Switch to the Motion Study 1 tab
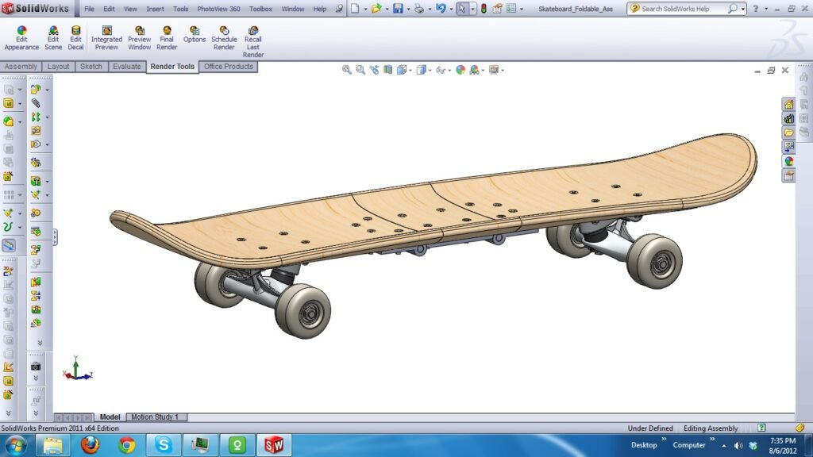Screen dimensions: 813x457 [154, 417]
